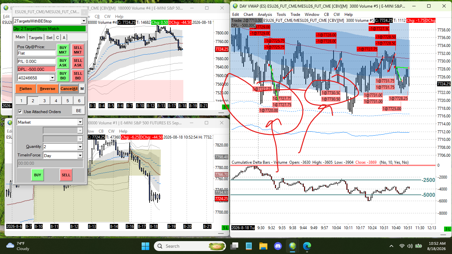Open File Explorer from the taskbar
452x254 pixels.
coord(263,246)
